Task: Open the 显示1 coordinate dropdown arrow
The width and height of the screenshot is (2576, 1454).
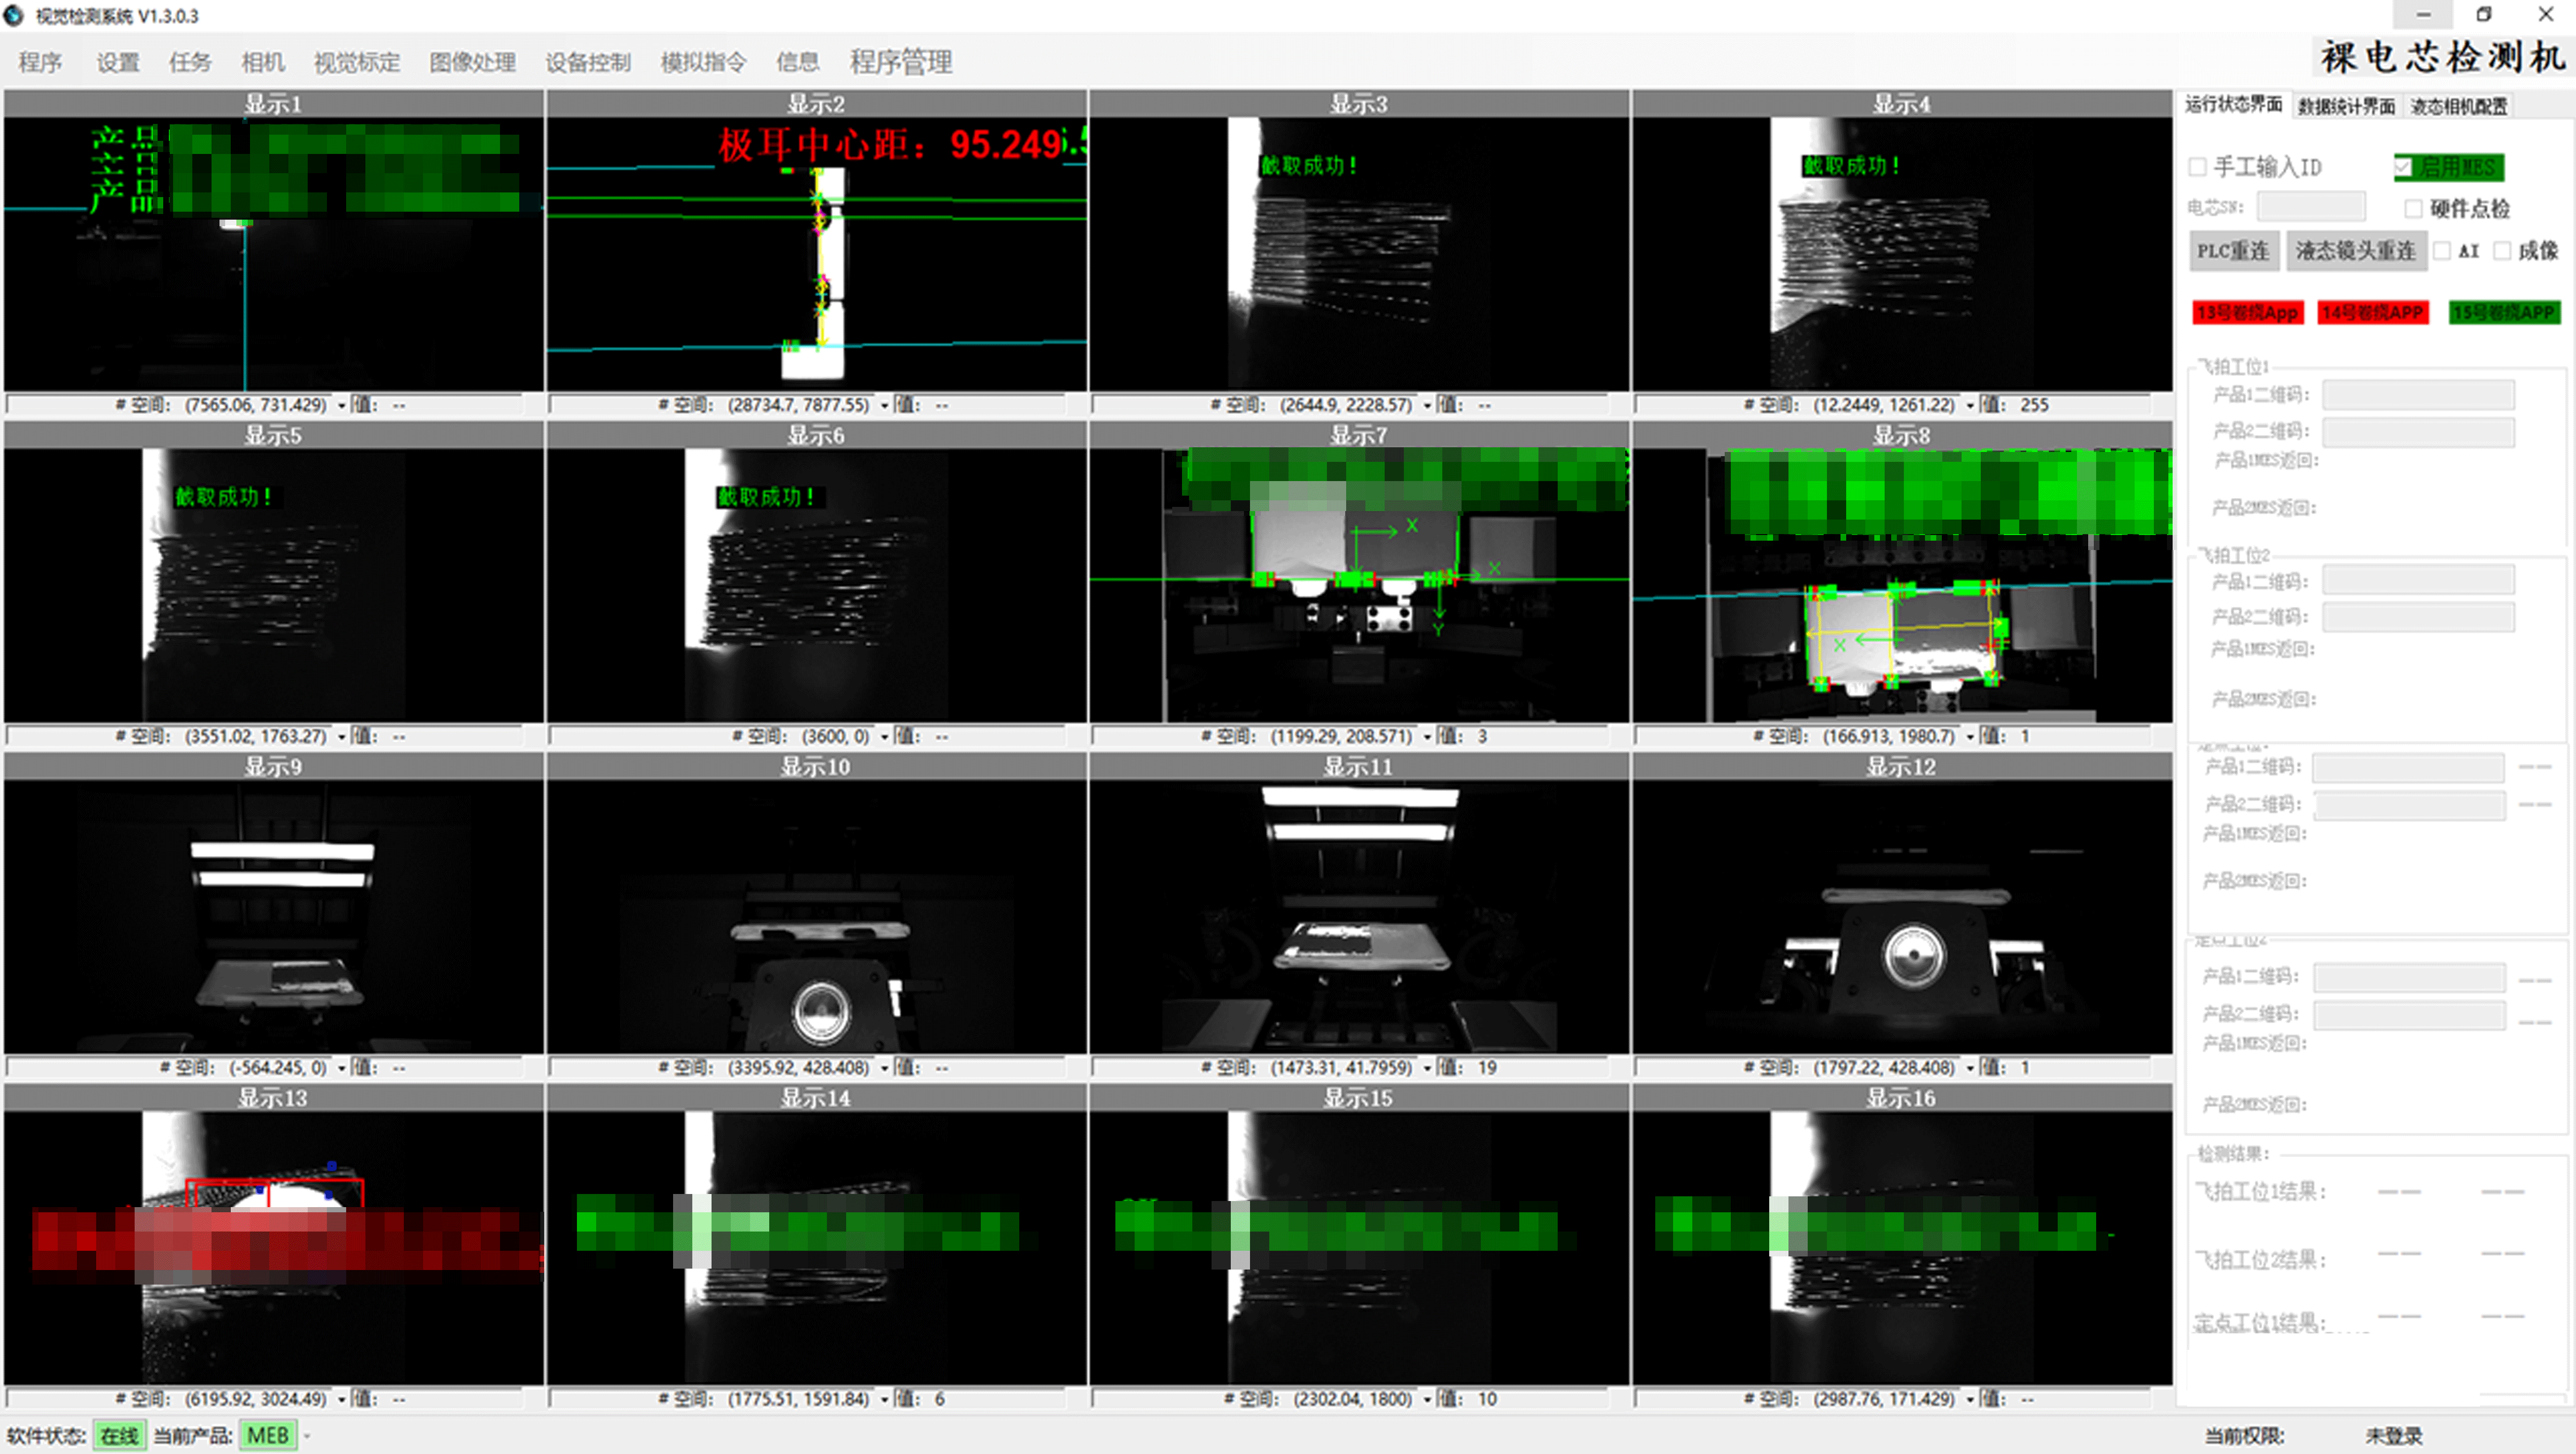Action: click(x=342, y=406)
